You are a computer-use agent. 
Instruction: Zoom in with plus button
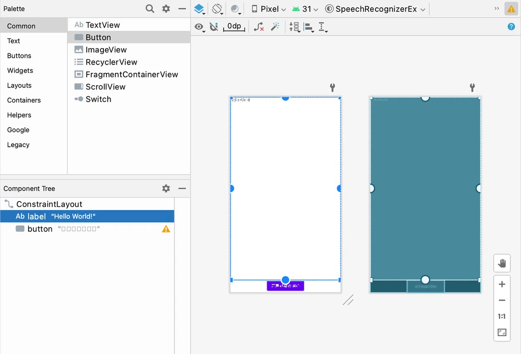click(x=502, y=284)
